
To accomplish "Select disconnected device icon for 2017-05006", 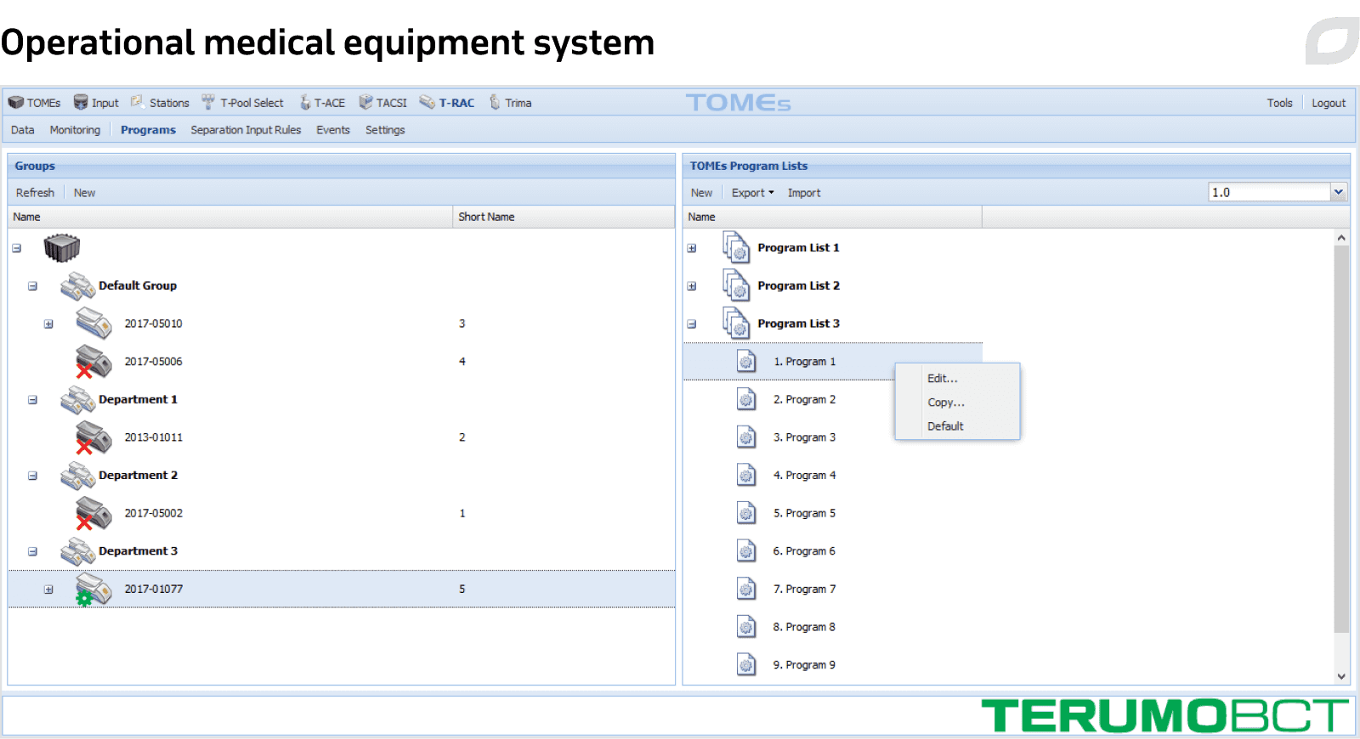I will [x=93, y=362].
